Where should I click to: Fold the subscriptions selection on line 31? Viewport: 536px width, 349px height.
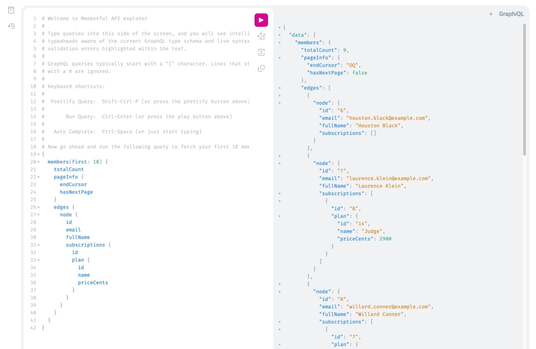[x=39, y=245]
